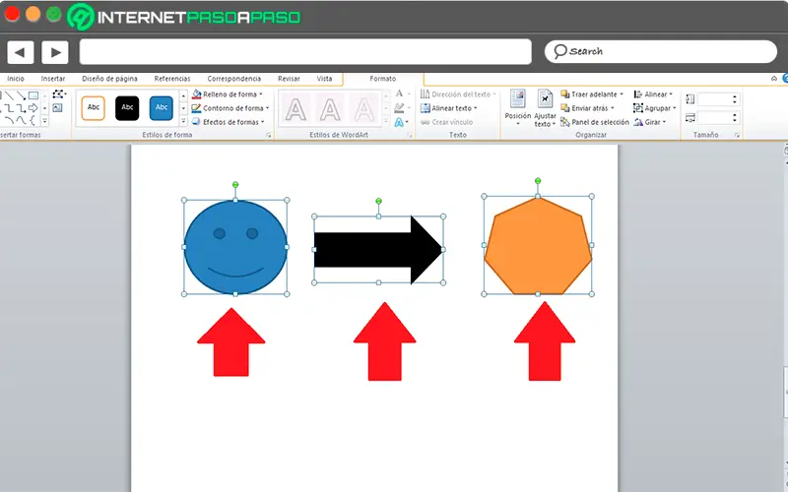788x492 pixels.
Task: Expand the Girar dropdown arrow
Action: coord(664,122)
